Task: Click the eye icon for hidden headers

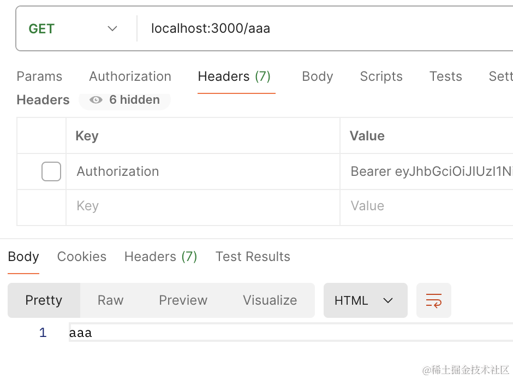Action: point(96,100)
